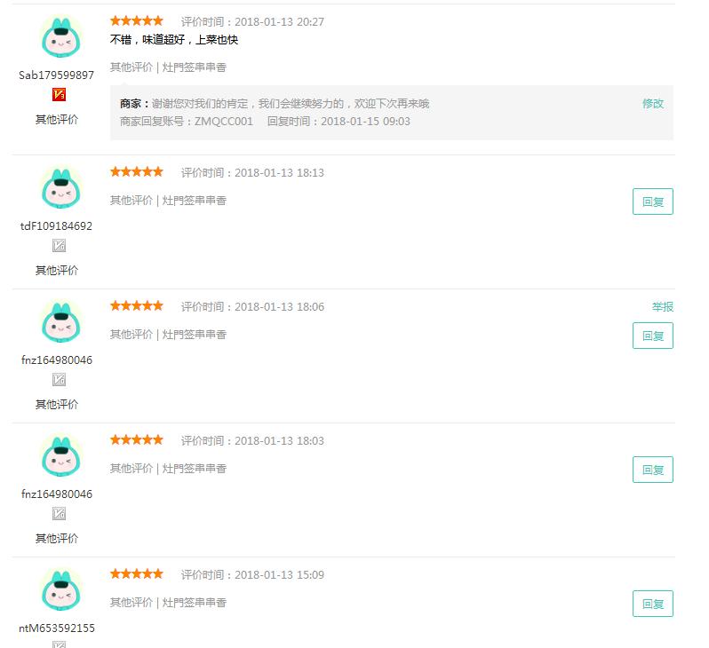Click the red V3 level badge
The height and width of the screenshot is (648, 709).
[x=60, y=94]
